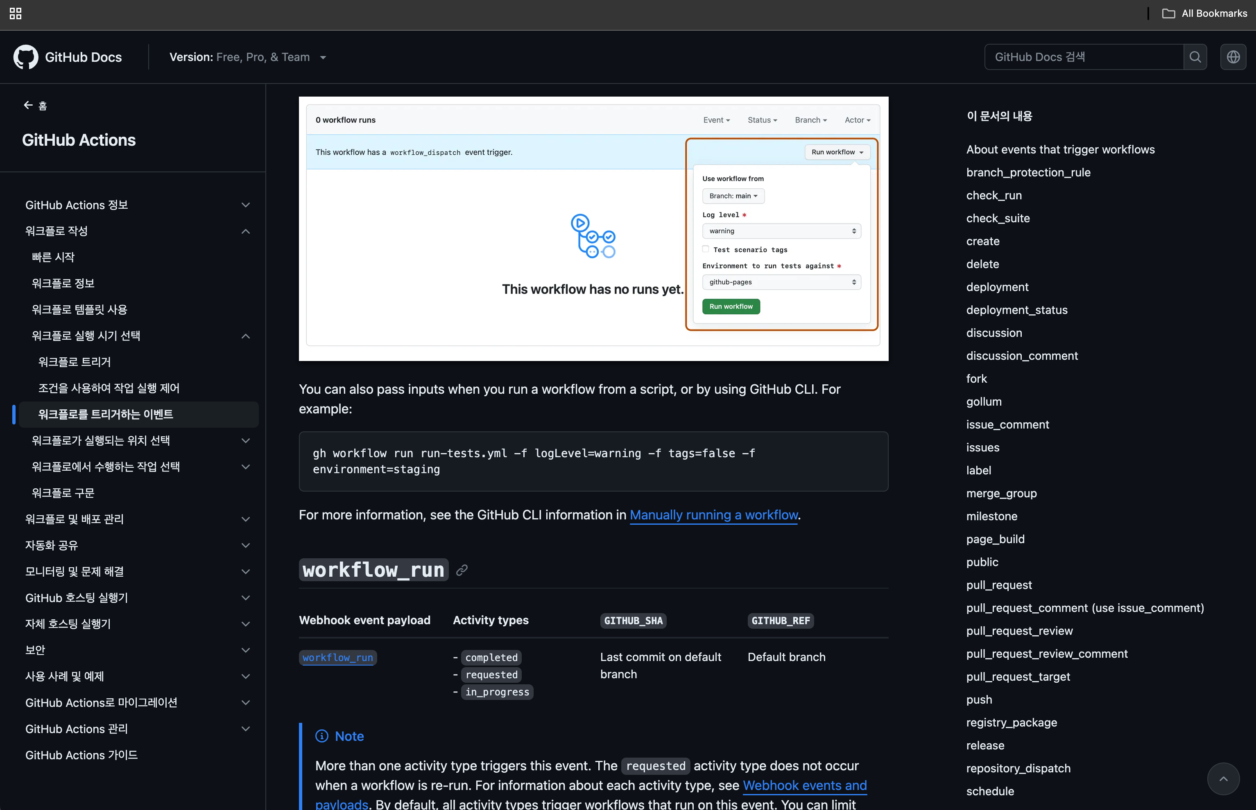1256x810 pixels.
Task: Click the search magnifier icon button
Action: (1195, 57)
